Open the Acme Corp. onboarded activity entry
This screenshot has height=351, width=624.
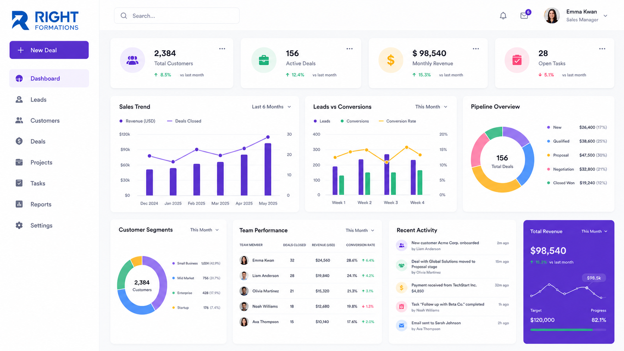[x=452, y=245]
